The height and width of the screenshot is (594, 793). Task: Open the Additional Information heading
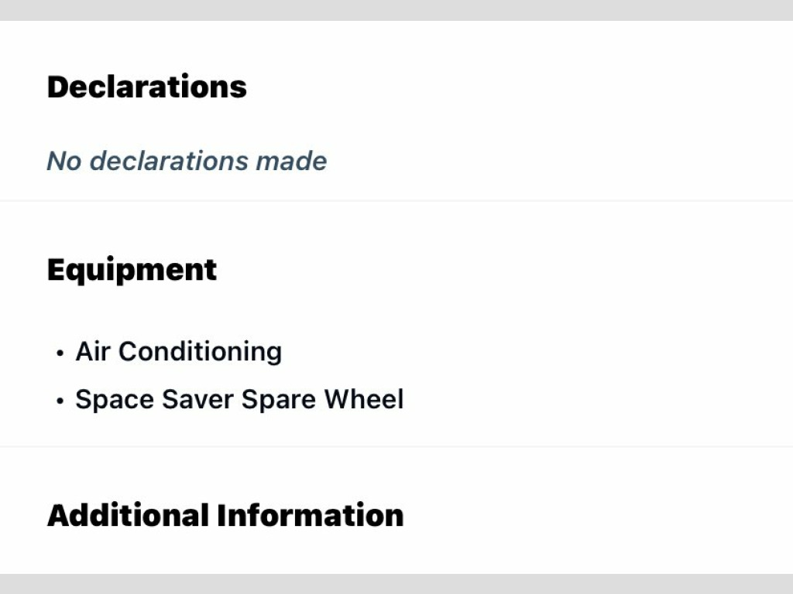tap(225, 515)
